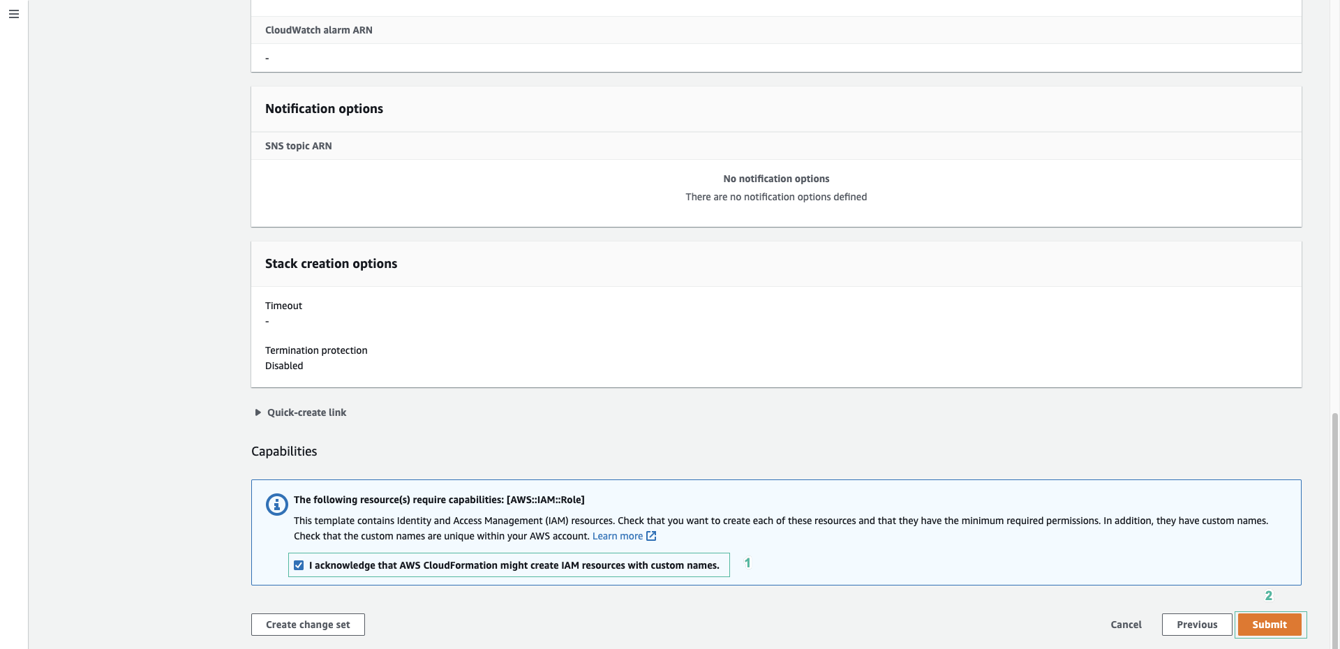Screen dimensions: 1340x649
Task: Open the hamburger navigation menu
Action: coord(14,14)
